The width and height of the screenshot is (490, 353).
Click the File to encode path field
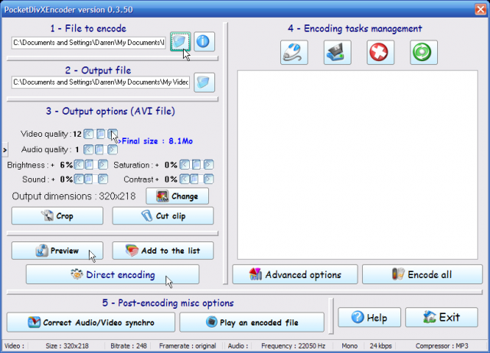pos(89,43)
